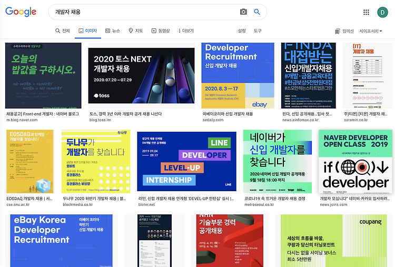Open the NAVER DEVELOPER OPEN CLASS 2019 image
395x267 pixels.
[x=355, y=162]
